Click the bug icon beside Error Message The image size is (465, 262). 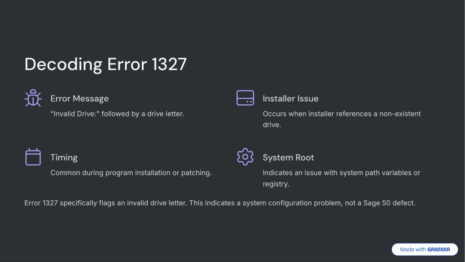(33, 98)
